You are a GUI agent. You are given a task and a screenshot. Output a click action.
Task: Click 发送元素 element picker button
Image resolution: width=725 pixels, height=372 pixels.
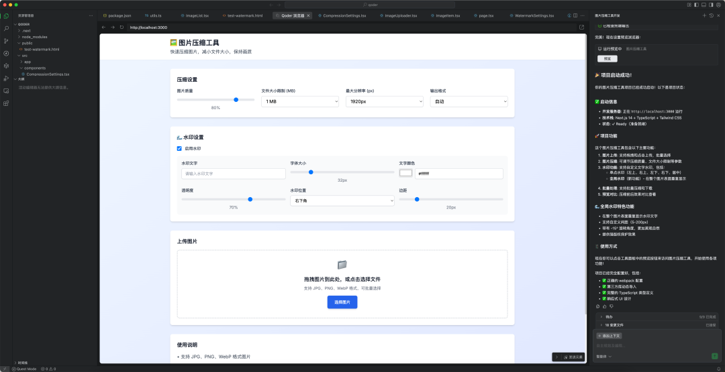[573, 357]
